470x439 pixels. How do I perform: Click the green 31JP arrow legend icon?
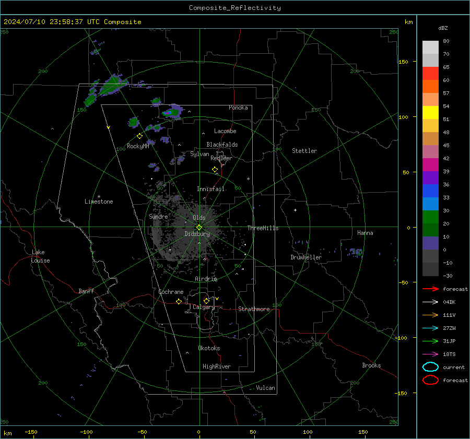coord(430,341)
